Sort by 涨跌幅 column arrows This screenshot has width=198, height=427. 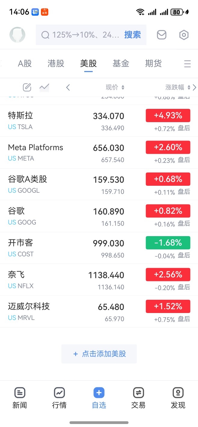tap(189, 87)
